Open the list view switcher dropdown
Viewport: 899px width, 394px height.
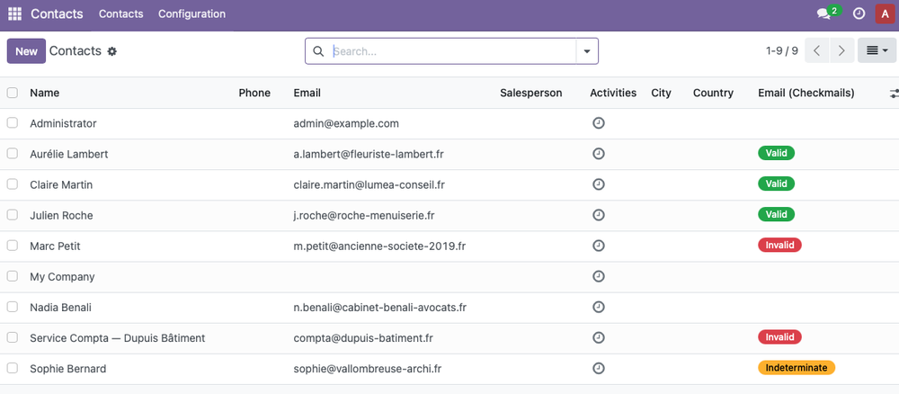pyautogui.click(x=877, y=50)
